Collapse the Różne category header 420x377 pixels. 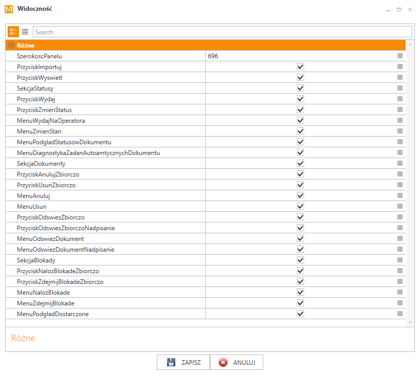click(11, 45)
